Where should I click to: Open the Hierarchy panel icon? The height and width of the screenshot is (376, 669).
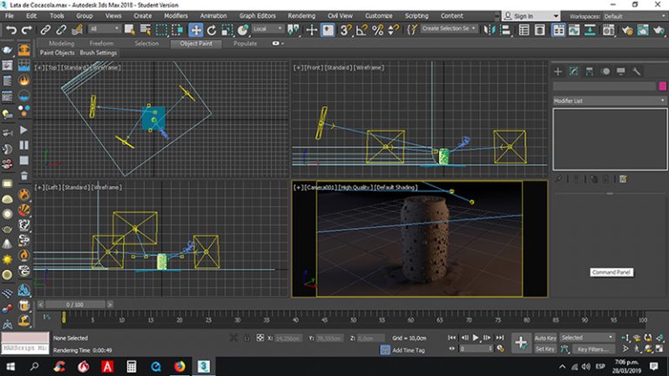590,71
